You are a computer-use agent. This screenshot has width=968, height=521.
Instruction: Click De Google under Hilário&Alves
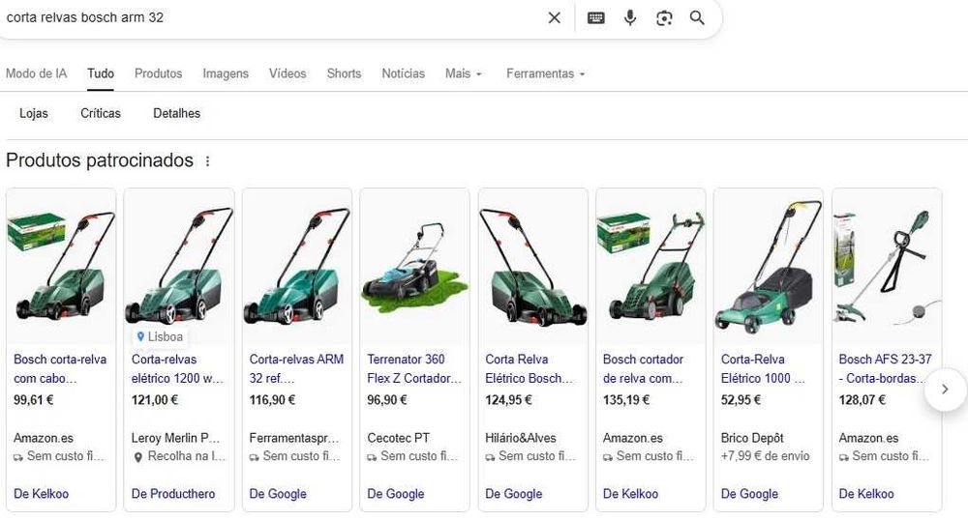[x=514, y=494]
